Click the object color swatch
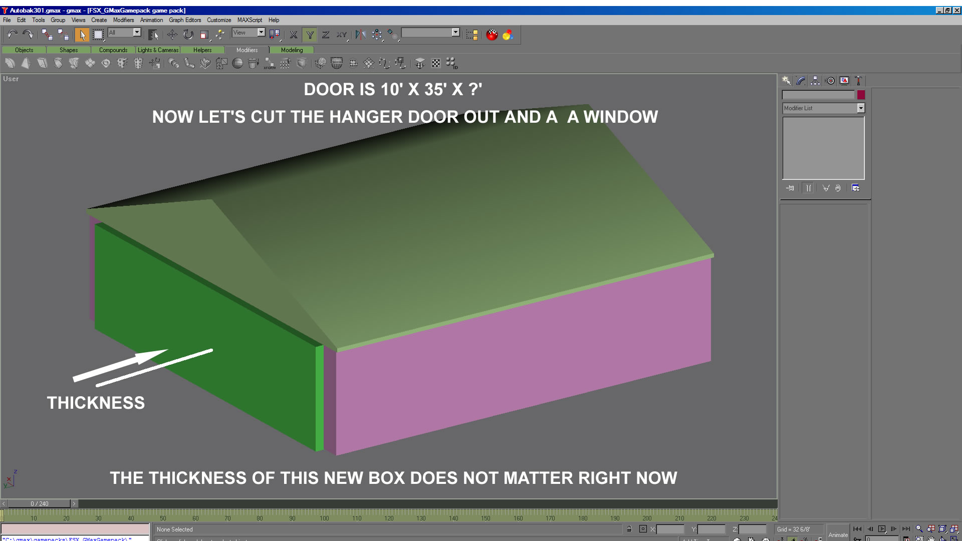 click(861, 95)
